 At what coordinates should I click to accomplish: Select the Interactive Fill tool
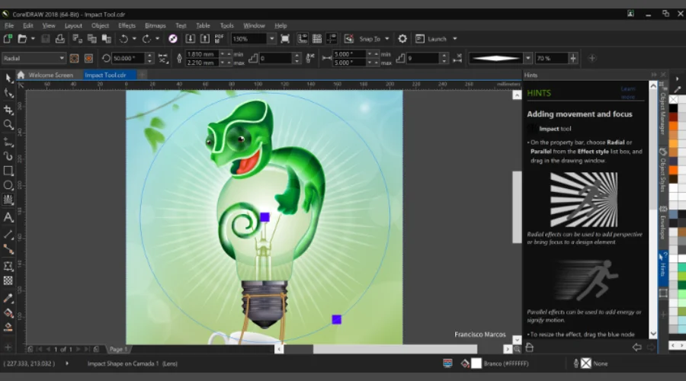[x=8, y=313]
